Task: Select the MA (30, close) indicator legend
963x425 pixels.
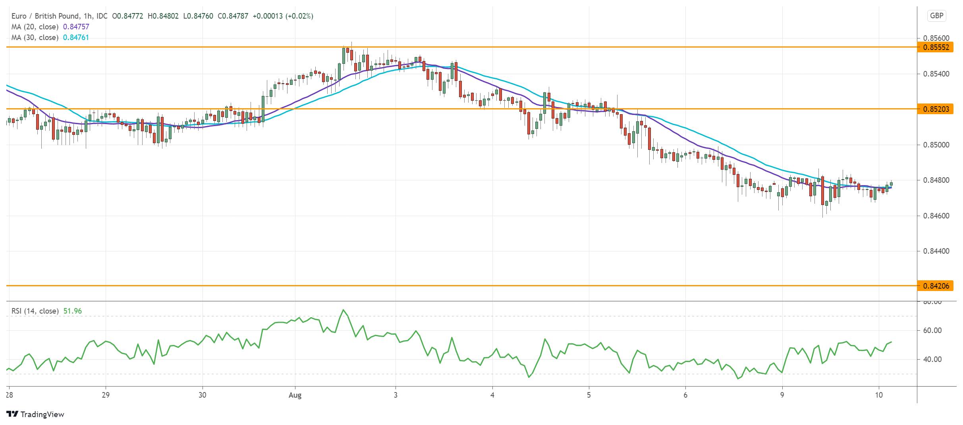Action: tap(35, 37)
